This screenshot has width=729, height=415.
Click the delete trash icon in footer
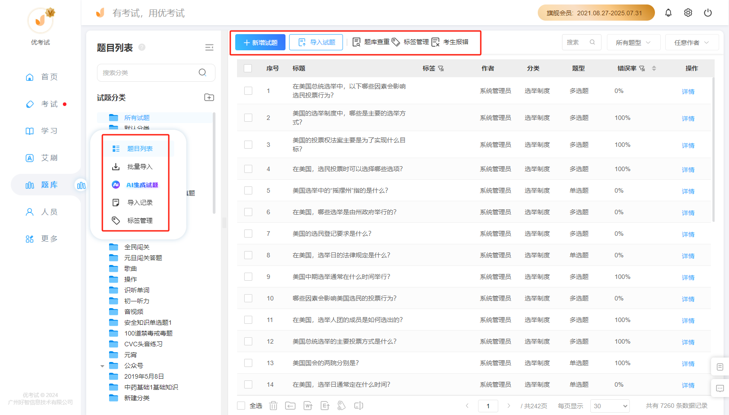coord(273,406)
